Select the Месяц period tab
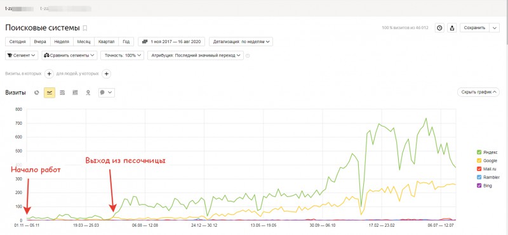Image resolution: width=508 pixels, height=235 pixels. pos(84,42)
